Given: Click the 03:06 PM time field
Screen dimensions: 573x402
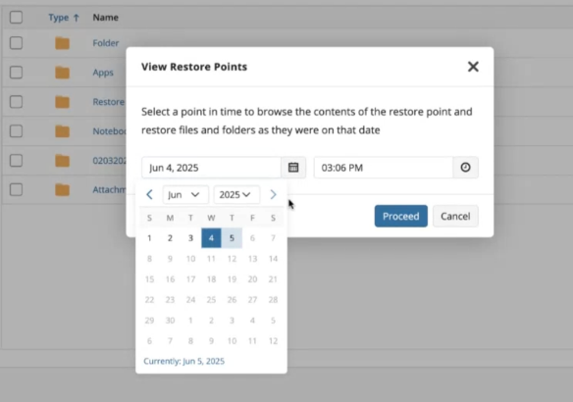Looking at the screenshot, I should pos(384,168).
